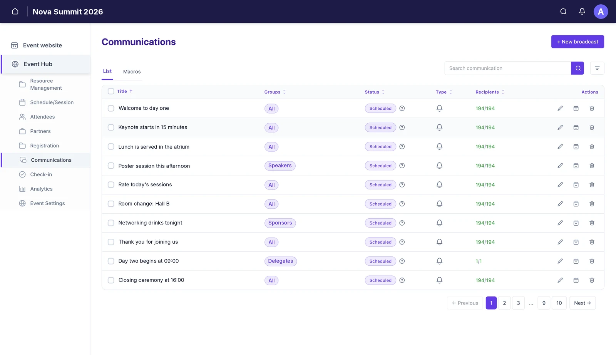The height and width of the screenshot is (355, 616).
Task: Click Scheduled status badge for Thank you row
Action: 380,242
